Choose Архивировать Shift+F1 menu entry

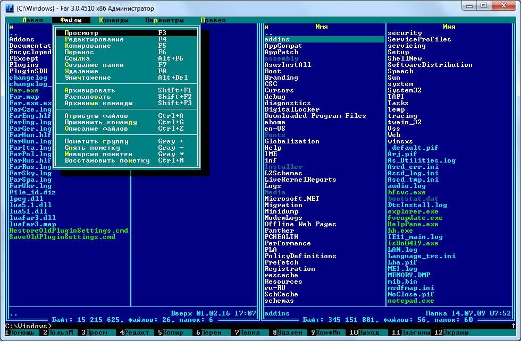127,90
